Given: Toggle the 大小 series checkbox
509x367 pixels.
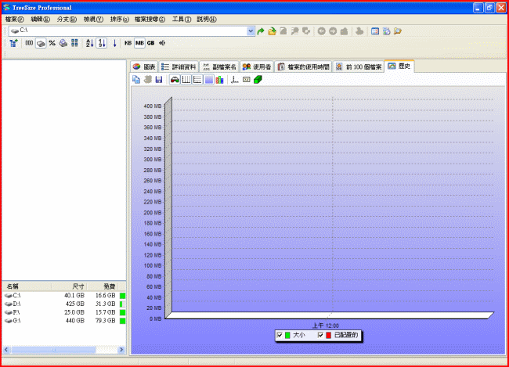Looking at the screenshot, I should tap(280, 335).
